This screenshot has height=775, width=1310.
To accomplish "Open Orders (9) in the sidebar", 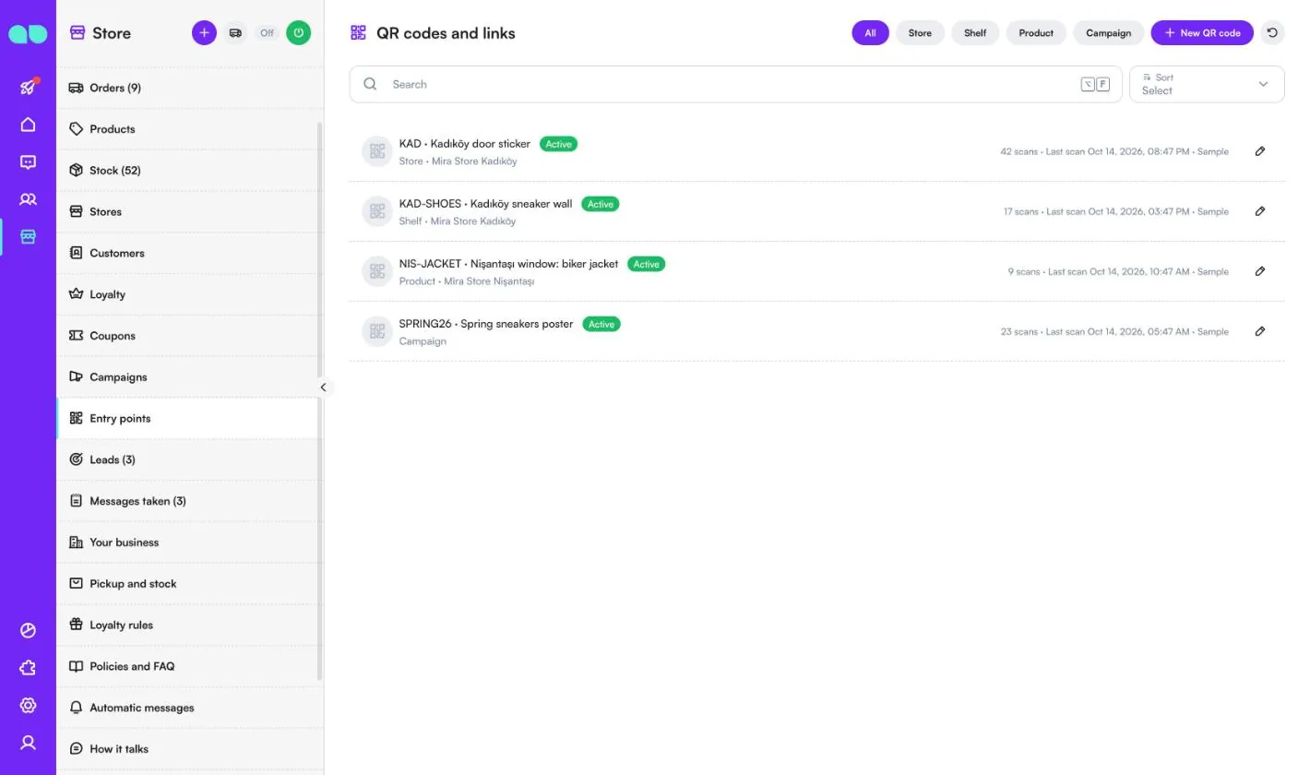I will 190,88.
